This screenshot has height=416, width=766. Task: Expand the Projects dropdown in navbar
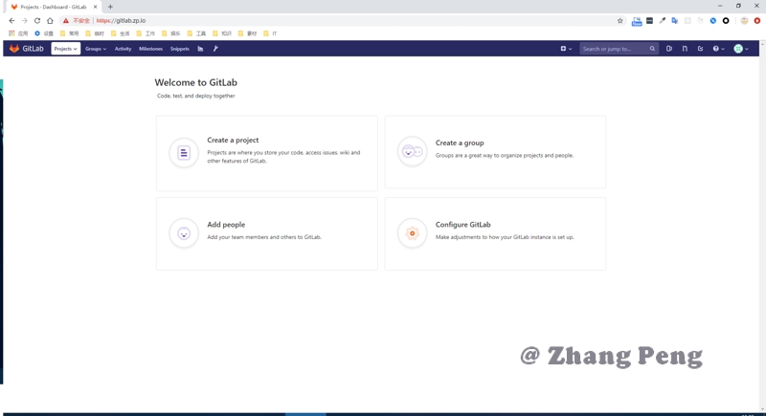click(65, 49)
